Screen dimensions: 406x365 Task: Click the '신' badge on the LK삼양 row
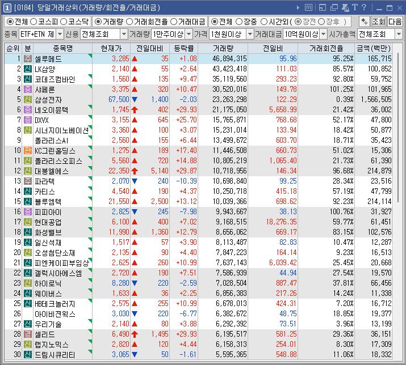click(28, 69)
